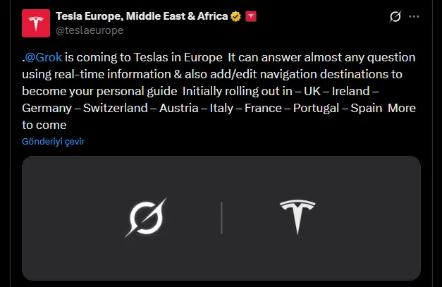Click the Grok logo in the media card
This screenshot has height=287, width=442.
click(145, 217)
